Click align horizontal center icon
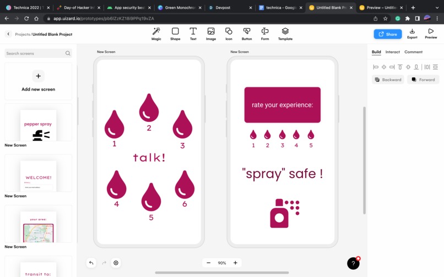Screen dimensions: 444x277 point(384,67)
